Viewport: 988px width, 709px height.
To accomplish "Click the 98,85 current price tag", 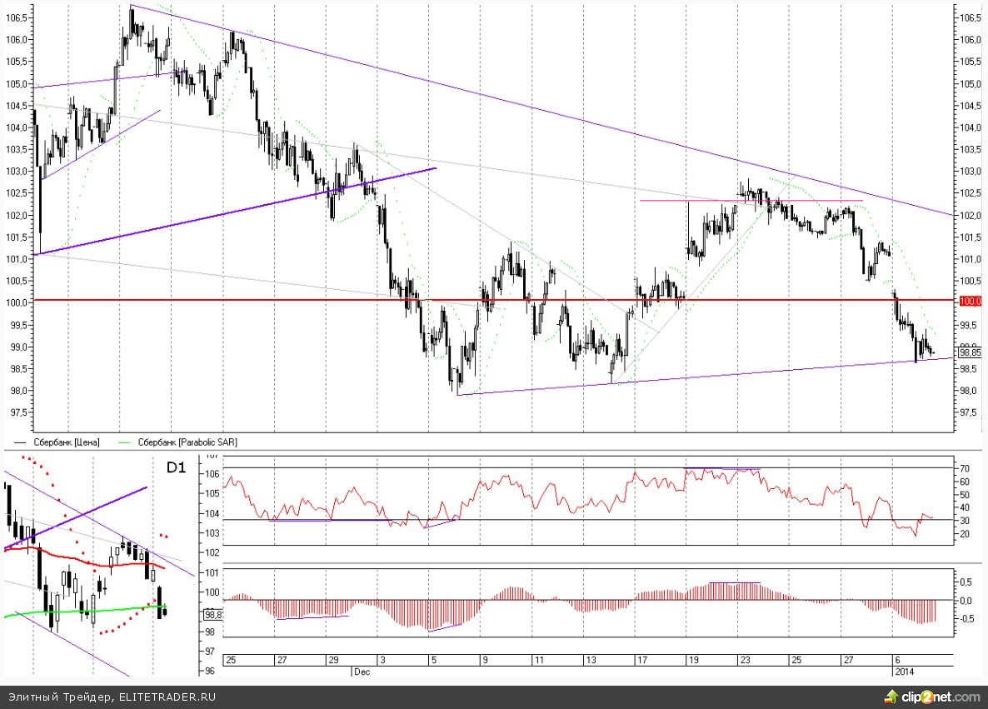I will click(970, 352).
